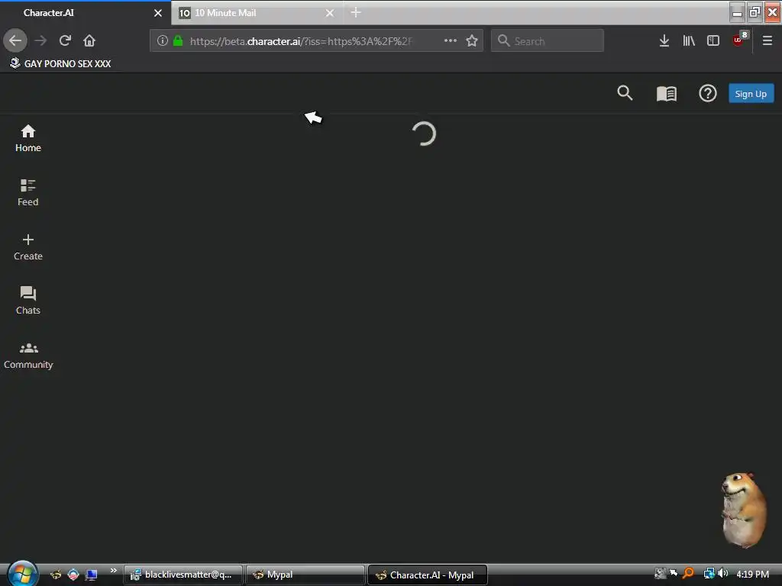Close the Character.AI tab
The height and width of the screenshot is (586, 782).
coord(157,13)
